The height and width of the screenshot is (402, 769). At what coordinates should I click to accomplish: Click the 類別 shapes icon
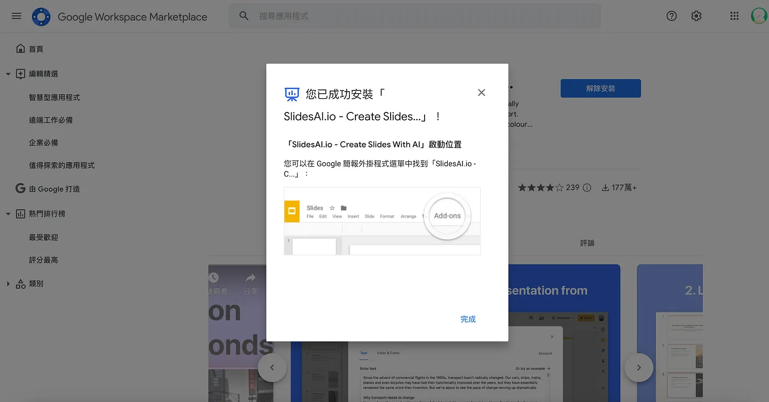point(21,284)
